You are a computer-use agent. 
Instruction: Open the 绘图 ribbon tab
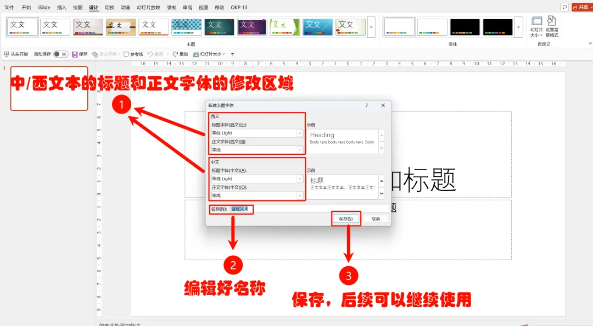[x=77, y=7]
